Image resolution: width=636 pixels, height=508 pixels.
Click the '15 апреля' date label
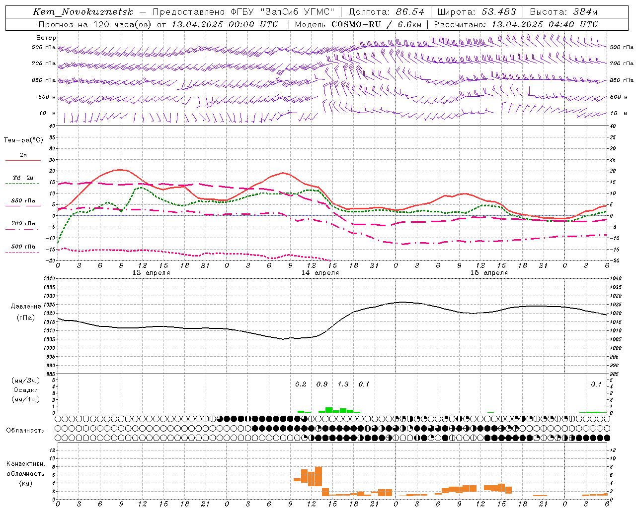[x=489, y=273]
